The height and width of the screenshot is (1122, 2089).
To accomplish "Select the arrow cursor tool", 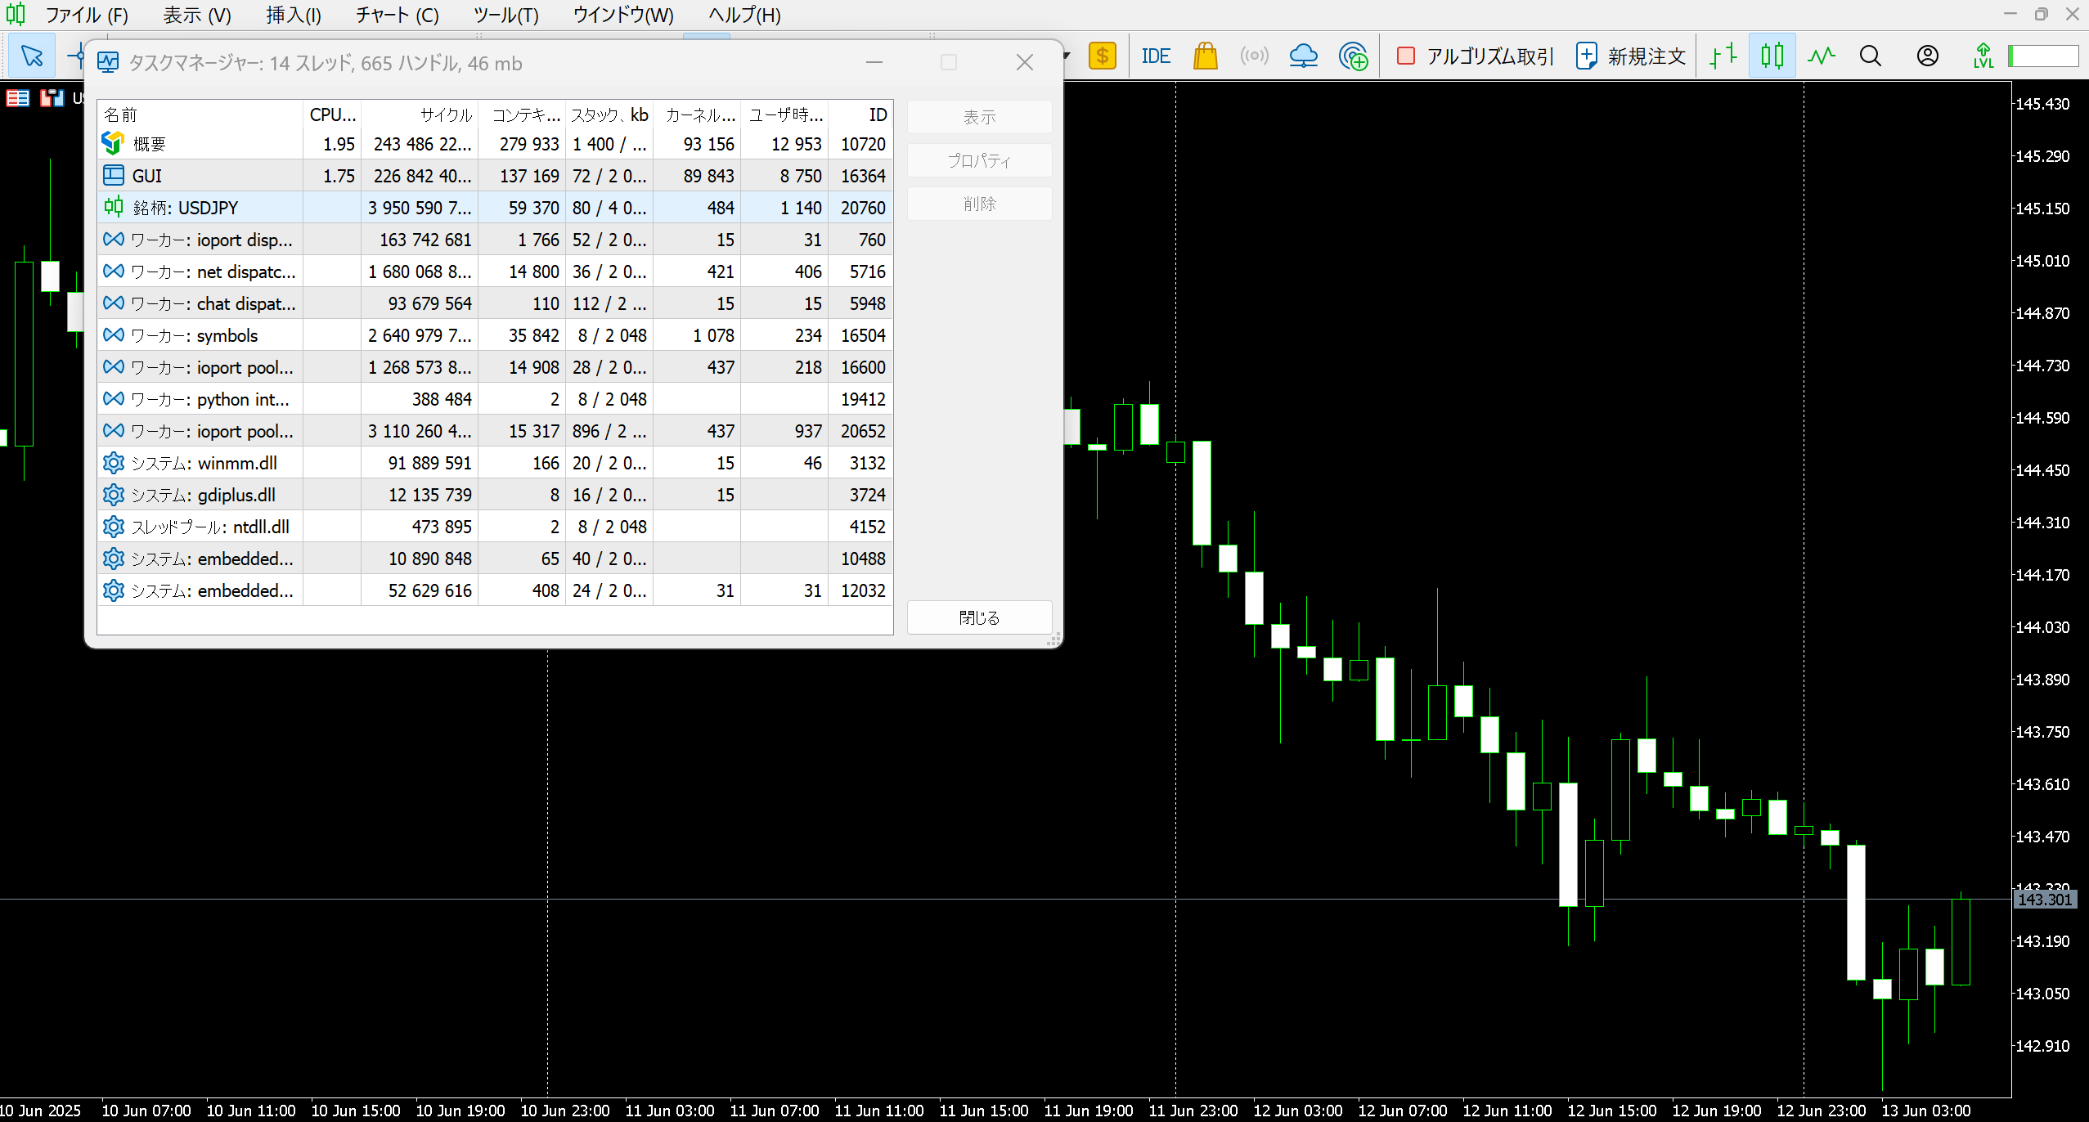I will click(33, 56).
